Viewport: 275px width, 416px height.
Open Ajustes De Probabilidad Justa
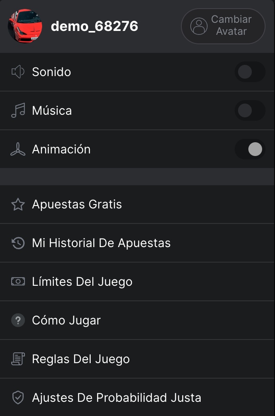click(x=137, y=398)
